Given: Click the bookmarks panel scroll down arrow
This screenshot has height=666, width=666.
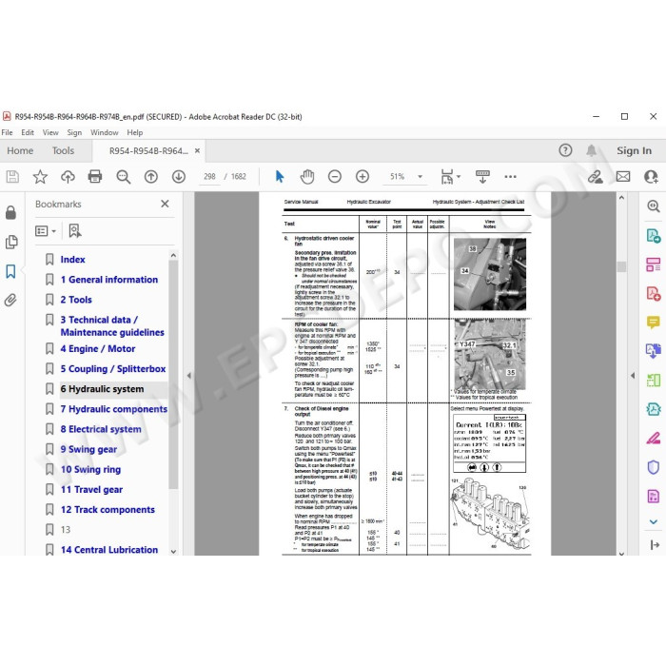Looking at the screenshot, I should click(173, 551).
